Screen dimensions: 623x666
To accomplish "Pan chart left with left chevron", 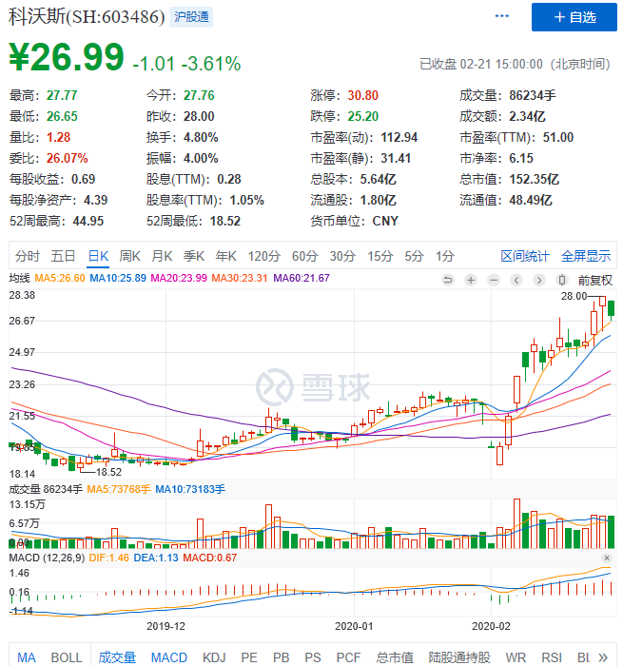I will (x=516, y=280).
